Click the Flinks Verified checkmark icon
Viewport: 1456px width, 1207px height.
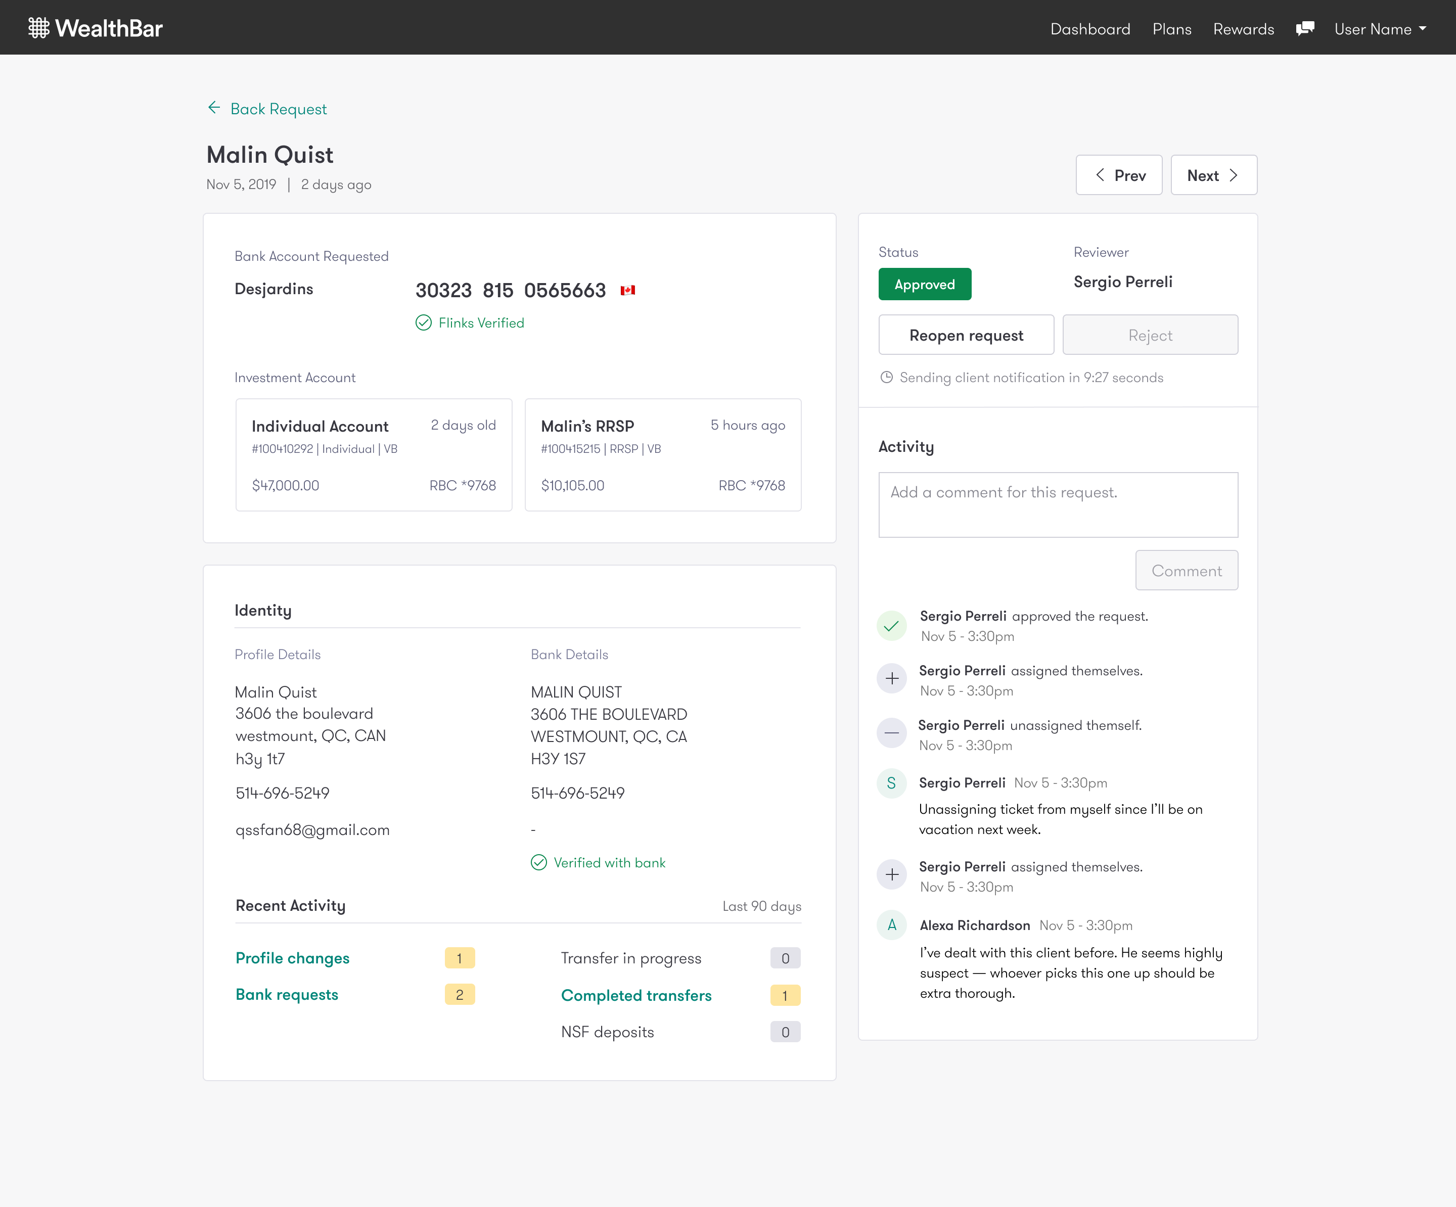(x=423, y=323)
